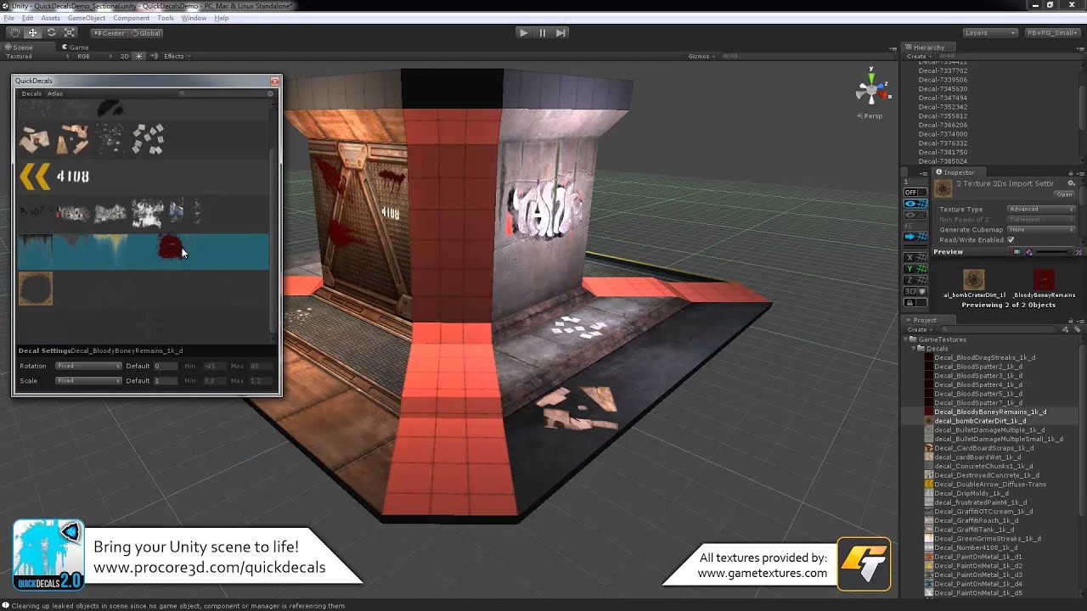The image size is (1087, 611).
Task: Open Layers dropdown
Action: coord(989,32)
